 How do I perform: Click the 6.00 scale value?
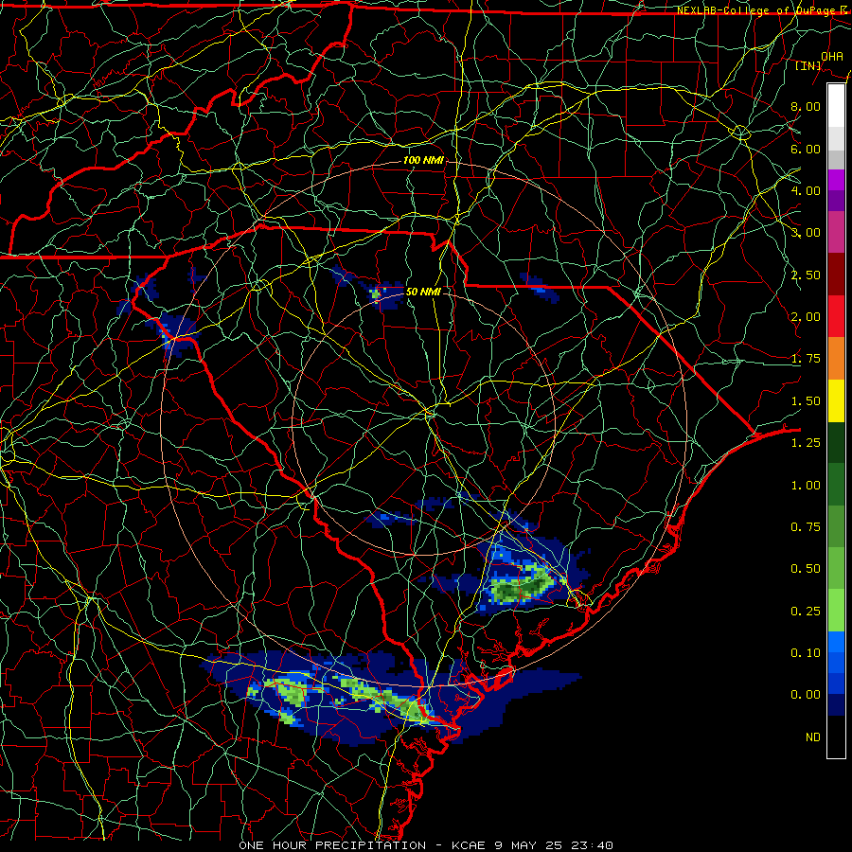tap(806, 149)
